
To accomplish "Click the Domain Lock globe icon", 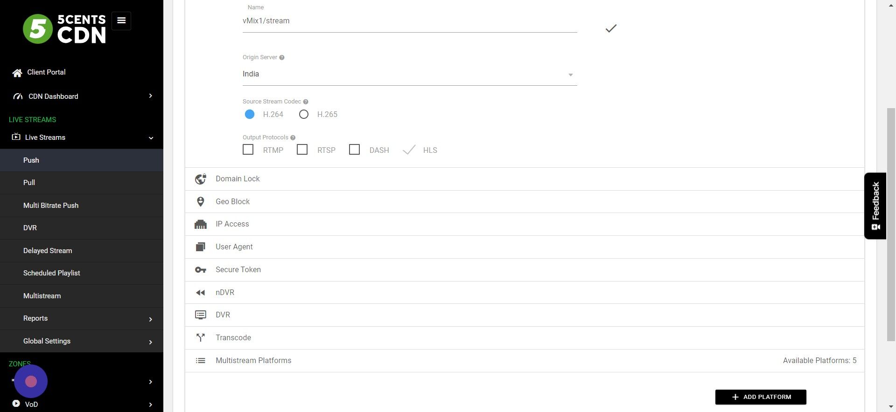I will [201, 179].
